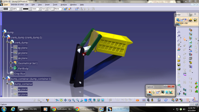The height and width of the screenshot is (112, 199).
Task: Open the File menu
Action: 27,5
